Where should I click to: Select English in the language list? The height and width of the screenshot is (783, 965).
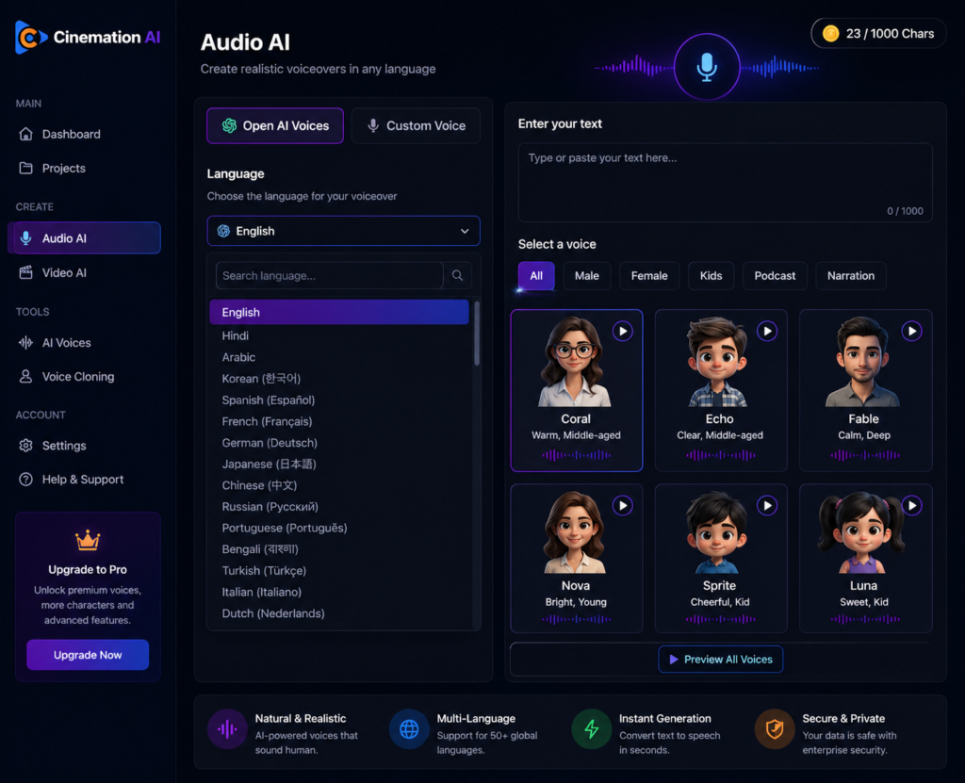point(339,312)
